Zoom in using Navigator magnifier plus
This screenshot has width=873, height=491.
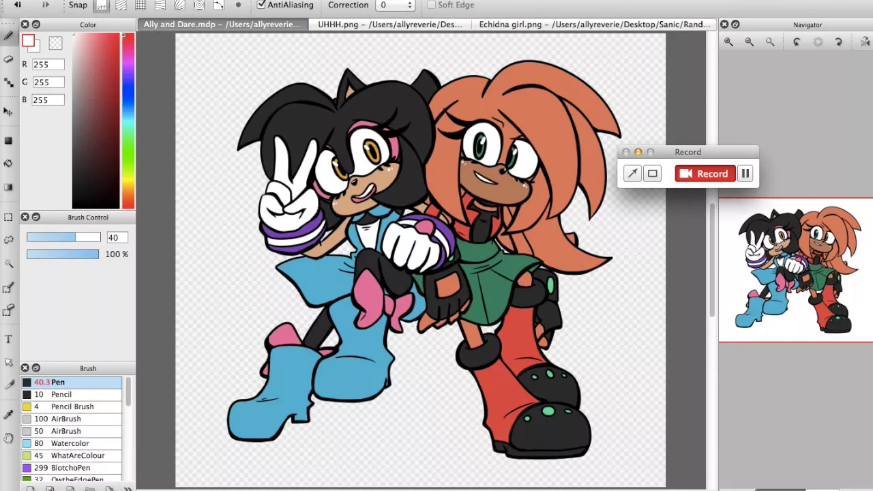(728, 42)
